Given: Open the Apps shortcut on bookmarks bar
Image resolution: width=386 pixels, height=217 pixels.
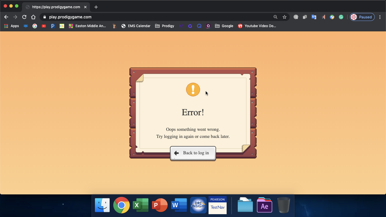Looking at the screenshot, I should 11,26.
